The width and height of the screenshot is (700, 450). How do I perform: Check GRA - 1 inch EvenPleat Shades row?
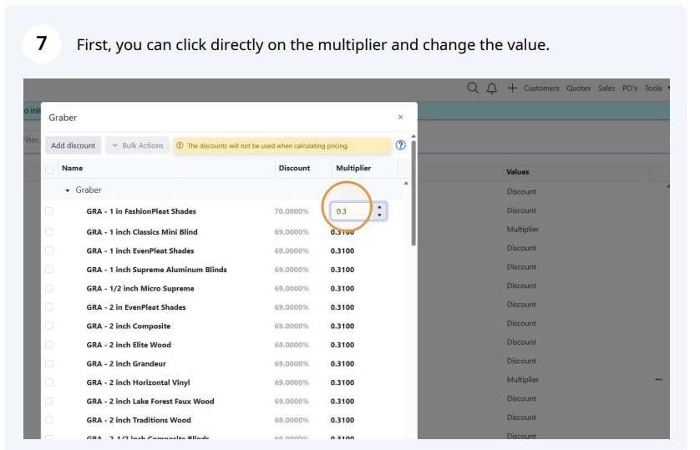(49, 250)
